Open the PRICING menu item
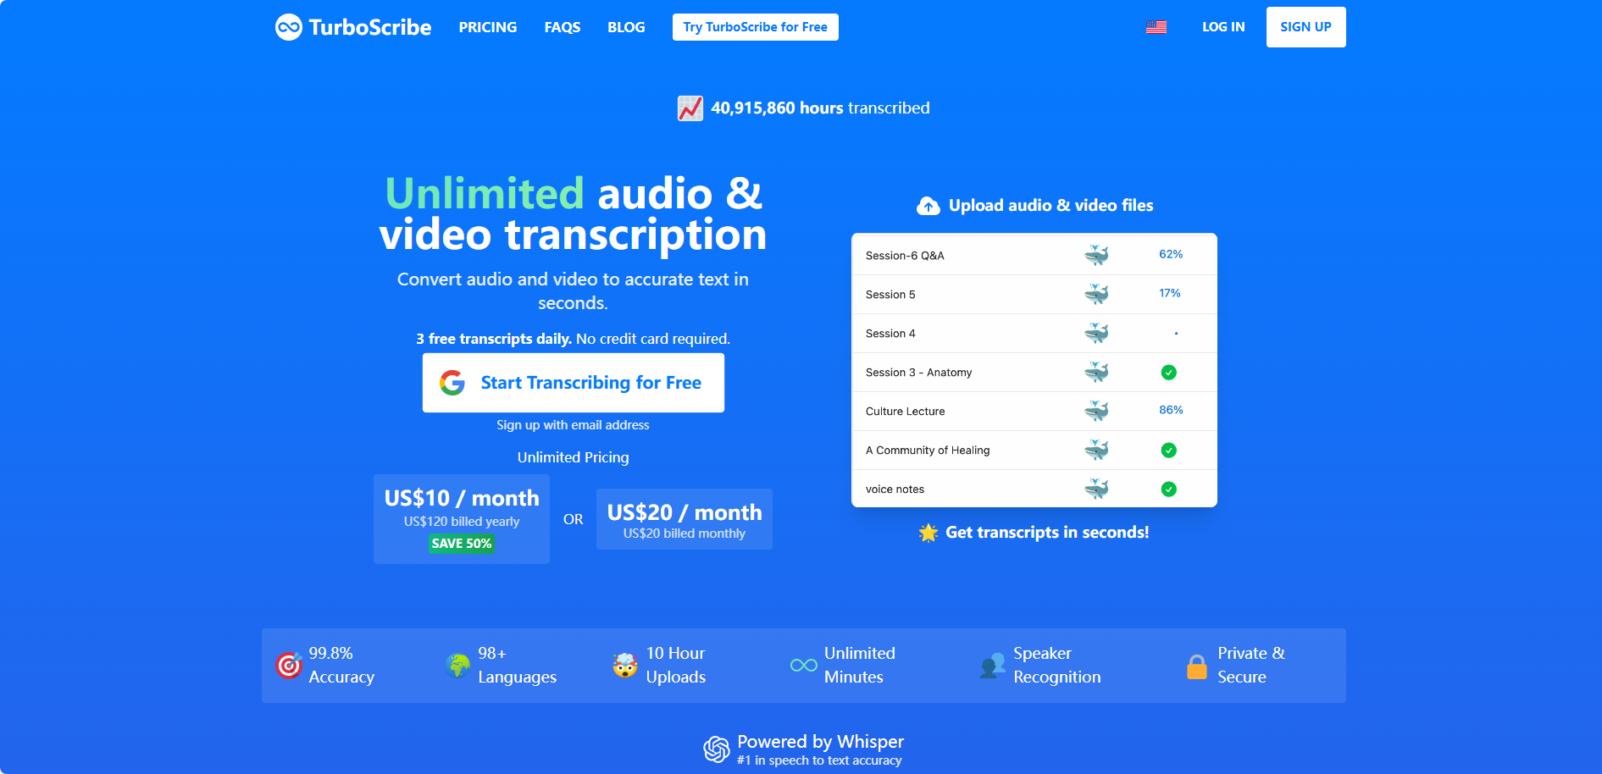This screenshot has height=774, width=1602. 488,27
